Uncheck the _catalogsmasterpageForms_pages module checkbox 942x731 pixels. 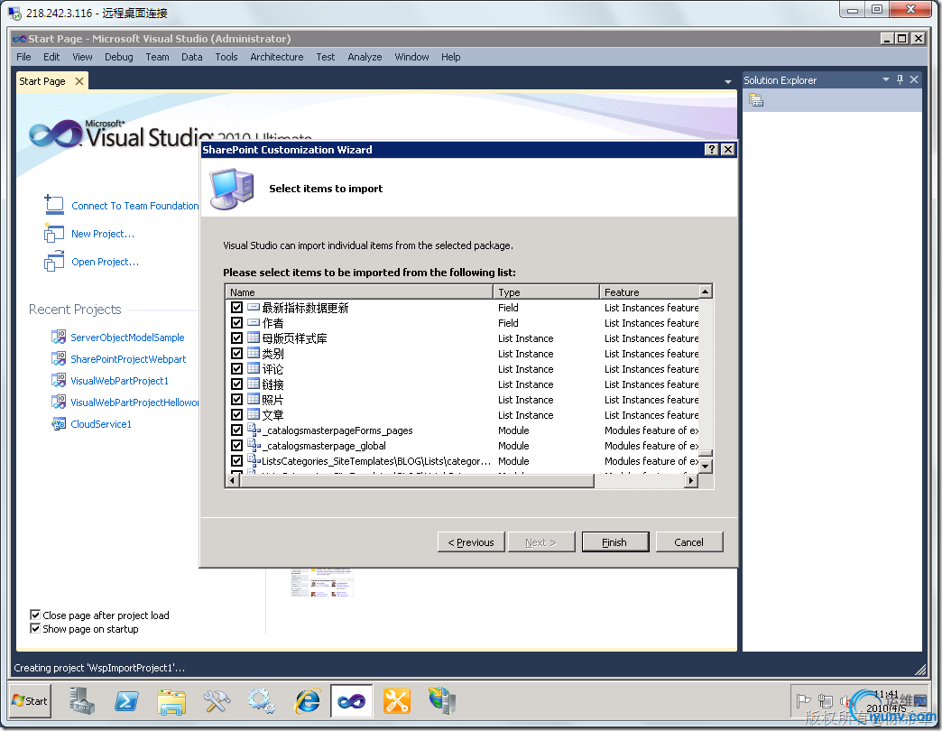236,430
